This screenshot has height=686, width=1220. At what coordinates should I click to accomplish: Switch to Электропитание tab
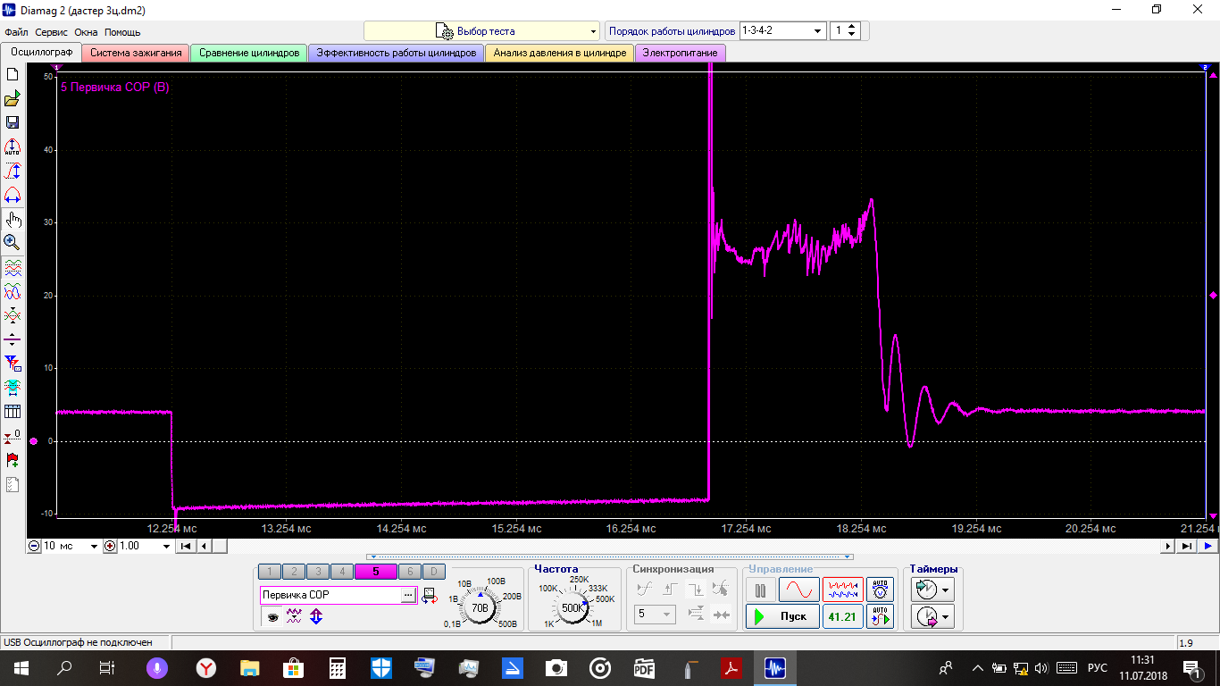click(681, 53)
